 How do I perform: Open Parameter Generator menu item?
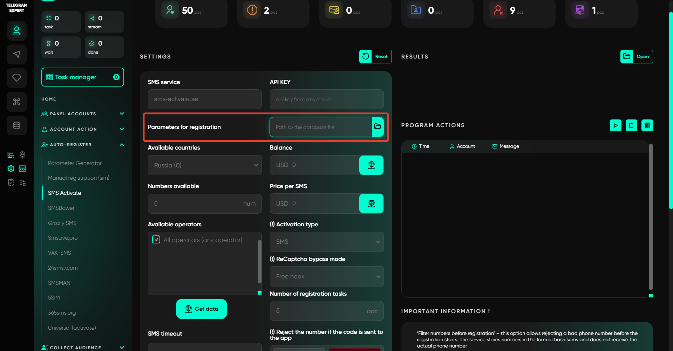[75, 163]
